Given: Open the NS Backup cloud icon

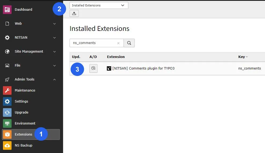Looking at the screenshot, I should pos(7,145).
